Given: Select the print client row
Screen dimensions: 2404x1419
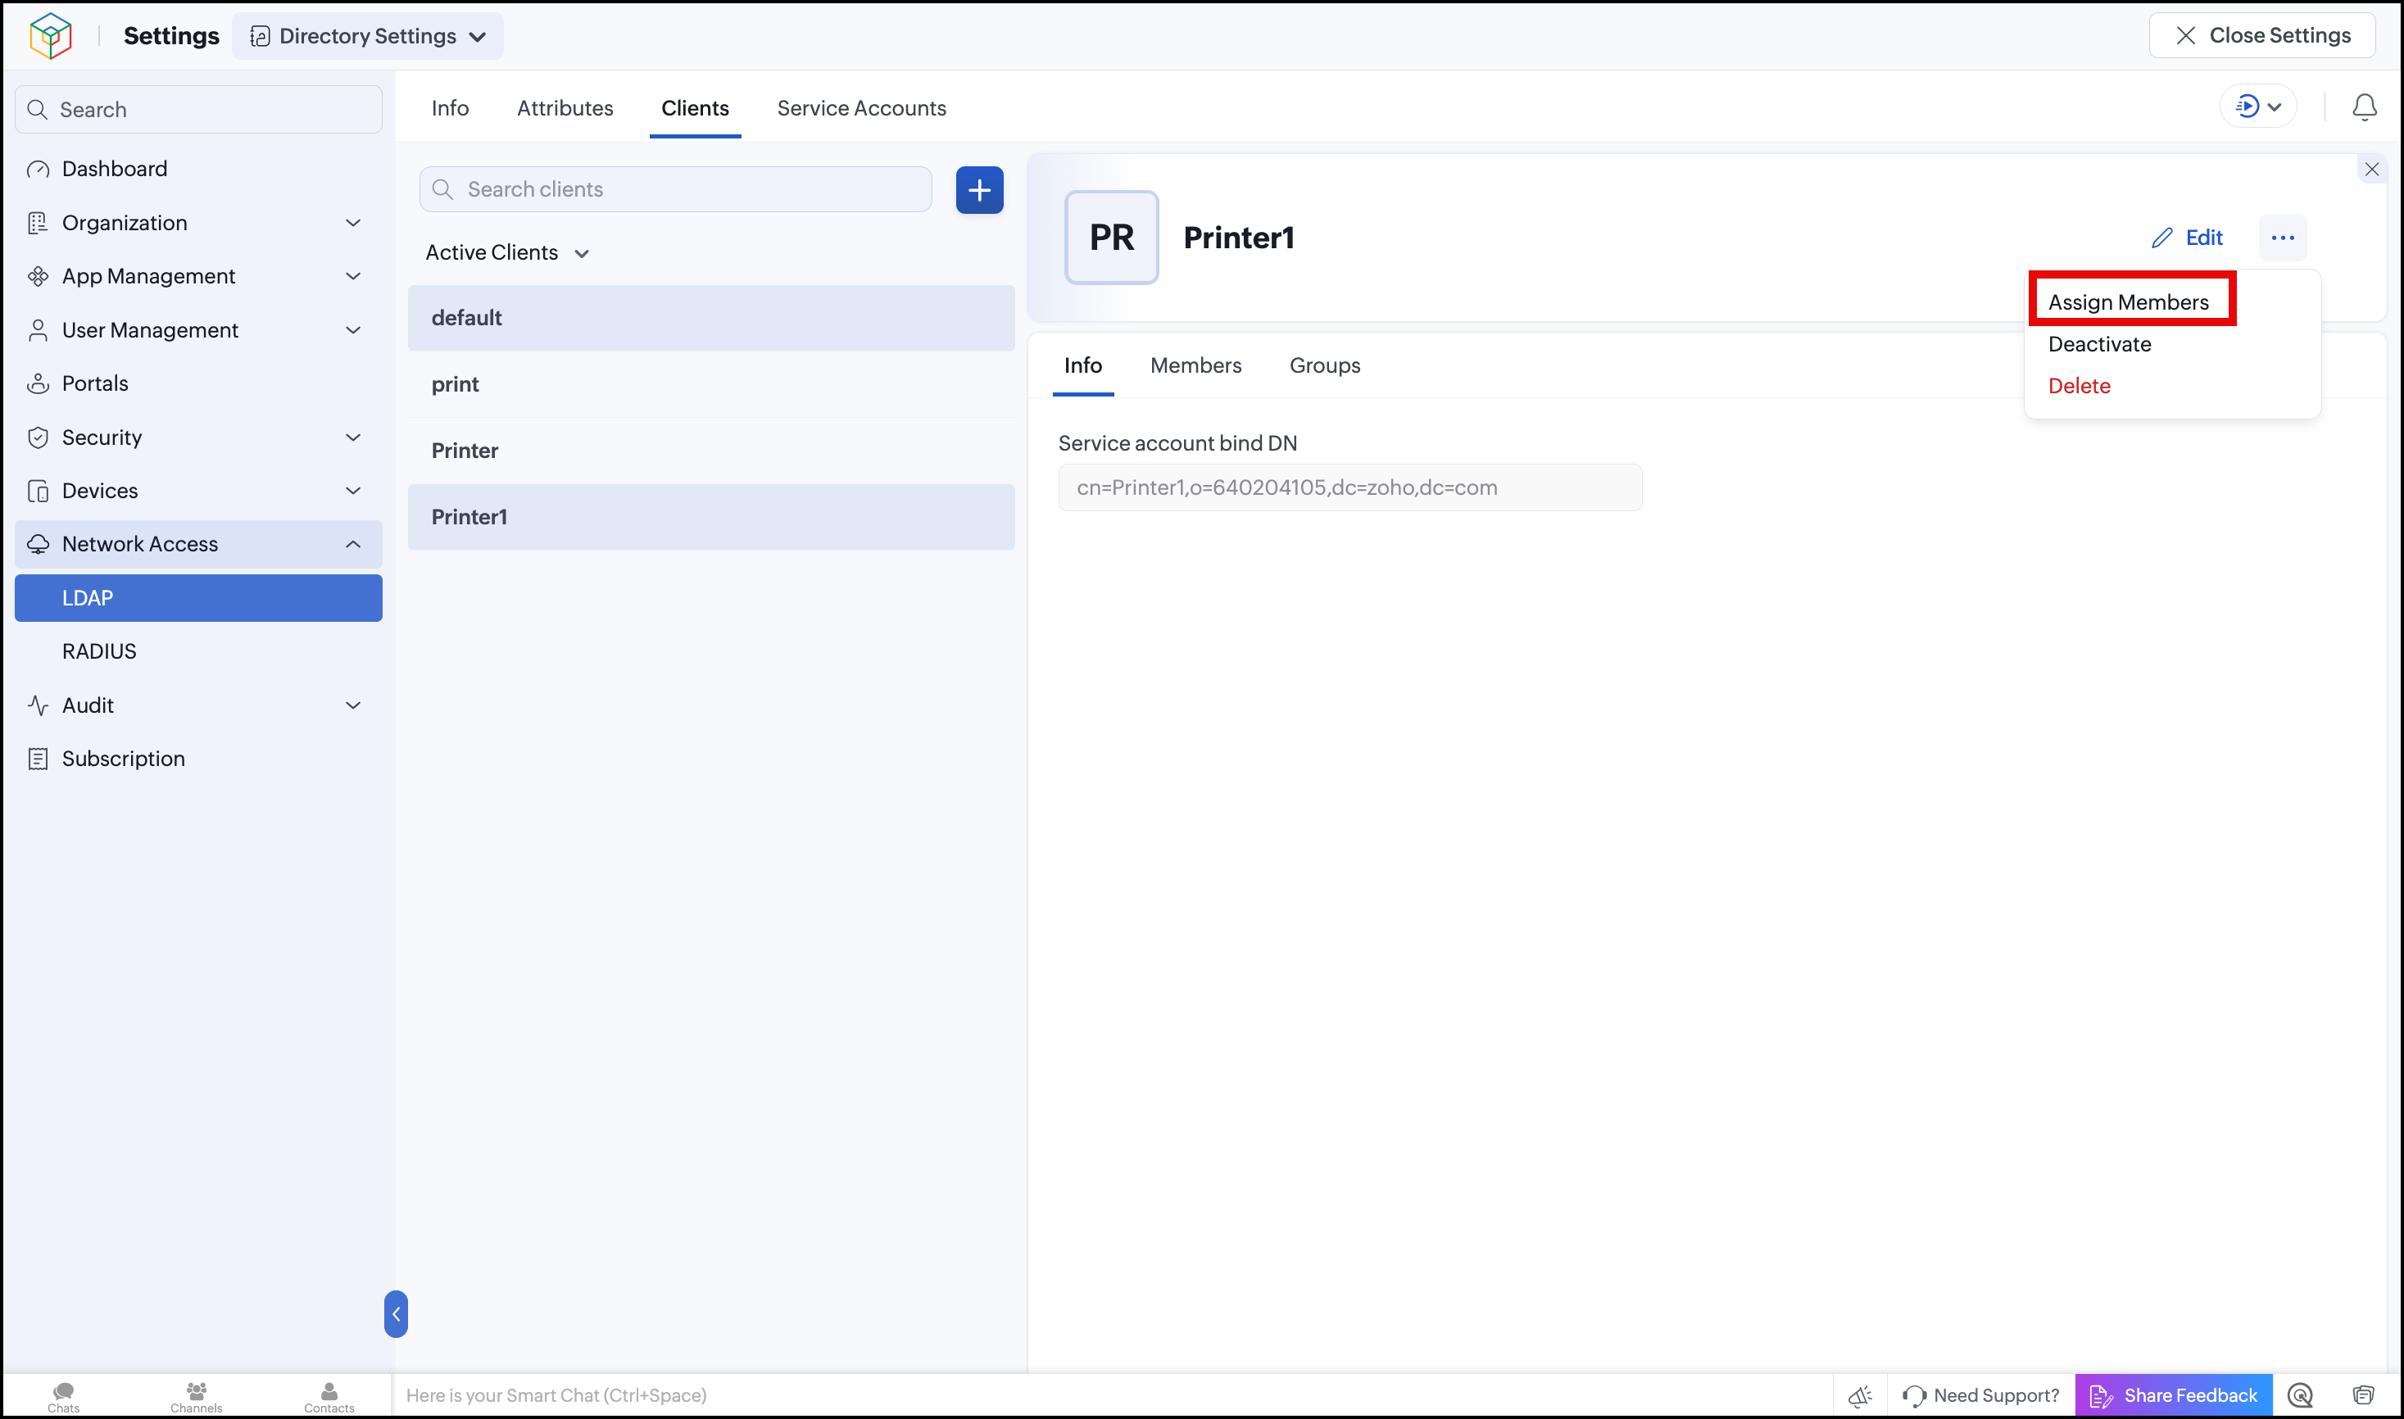Looking at the screenshot, I should click(711, 383).
